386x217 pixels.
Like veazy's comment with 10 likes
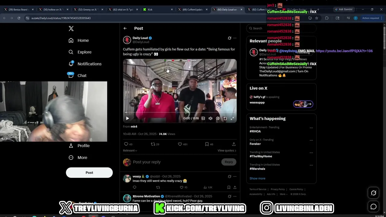point(183,187)
